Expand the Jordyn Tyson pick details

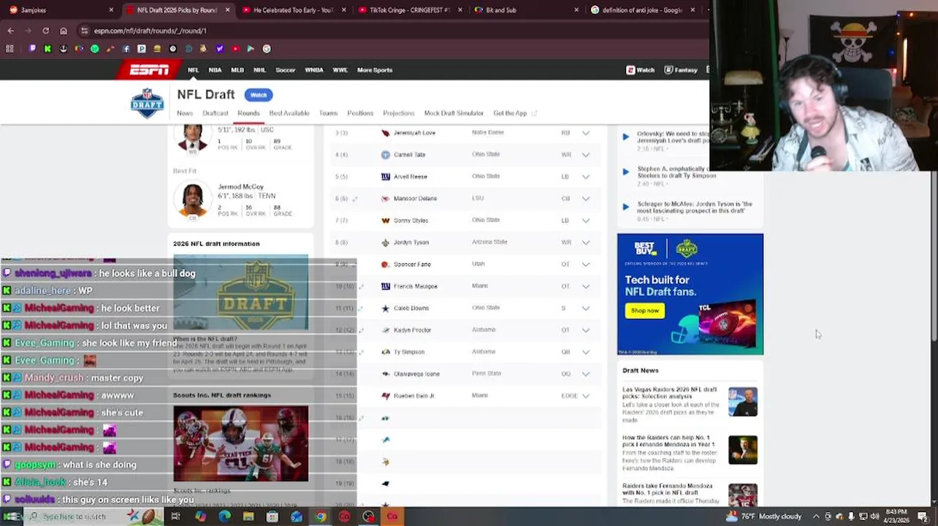(x=585, y=243)
